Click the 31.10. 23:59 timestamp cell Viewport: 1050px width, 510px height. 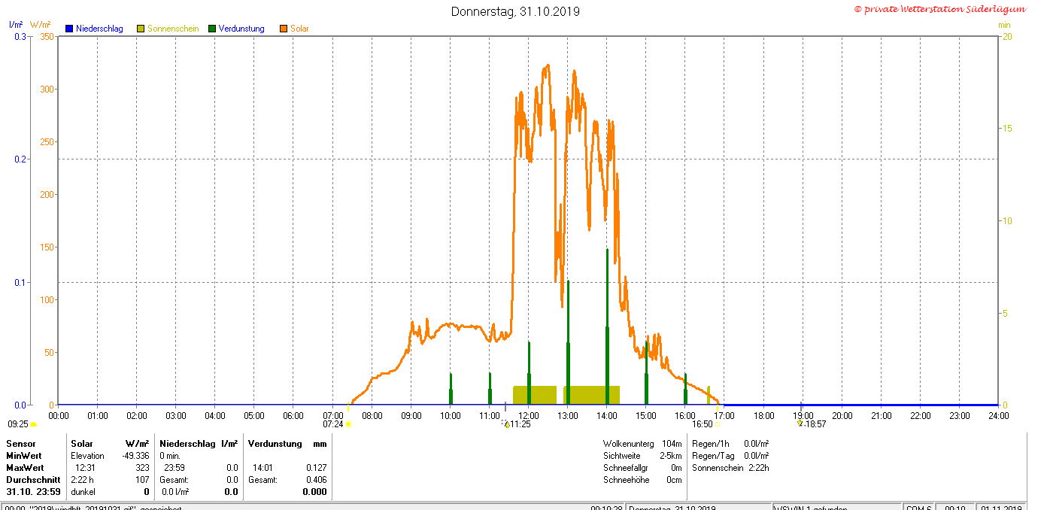pyautogui.click(x=34, y=492)
